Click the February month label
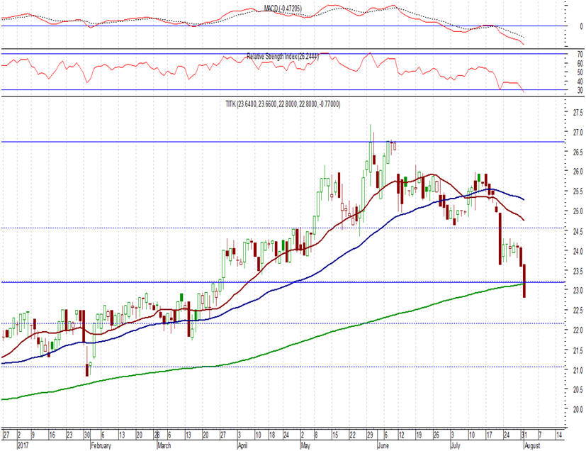This screenshot has width=586, height=451. point(101,445)
